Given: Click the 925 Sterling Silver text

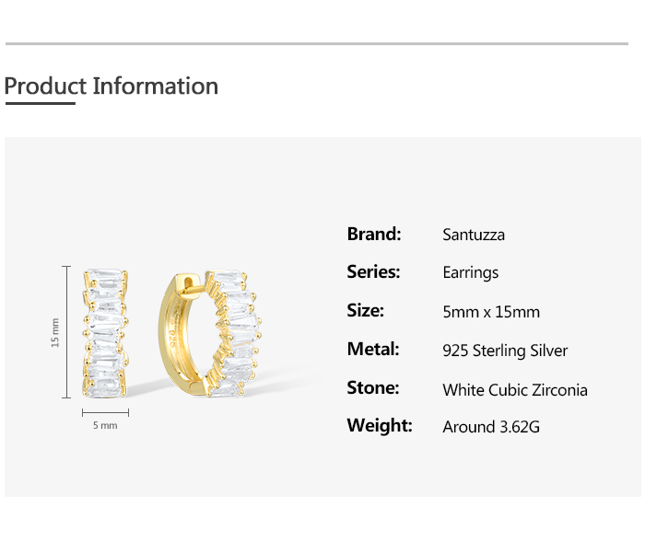Looking at the screenshot, I should click(505, 351).
